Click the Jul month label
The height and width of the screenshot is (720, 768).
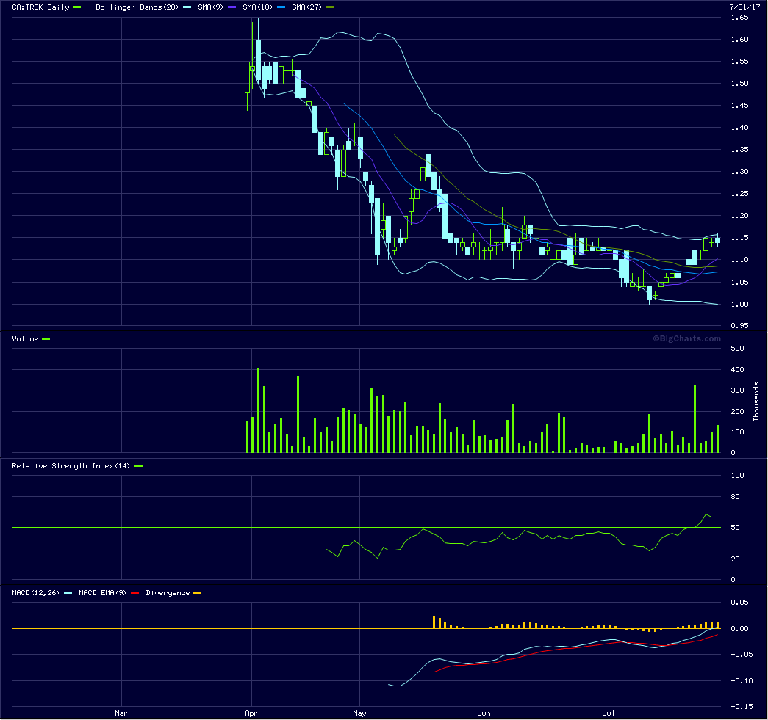tap(609, 713)
